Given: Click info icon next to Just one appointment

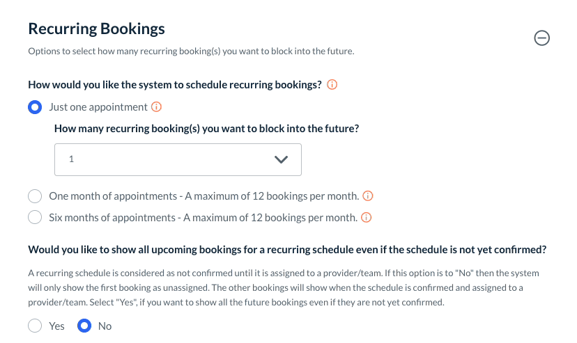Looking at the screenshot, I should (x=157, y=107).
